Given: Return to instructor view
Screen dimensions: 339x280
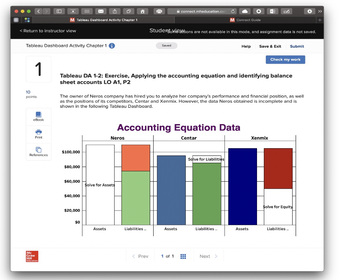Looking at the screenshot, I should [48, 31].
